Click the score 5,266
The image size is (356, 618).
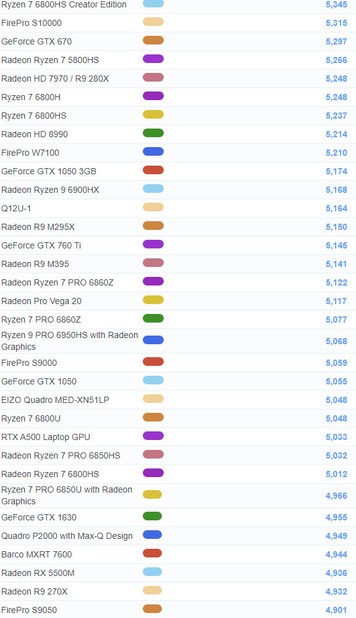[336, 60]
